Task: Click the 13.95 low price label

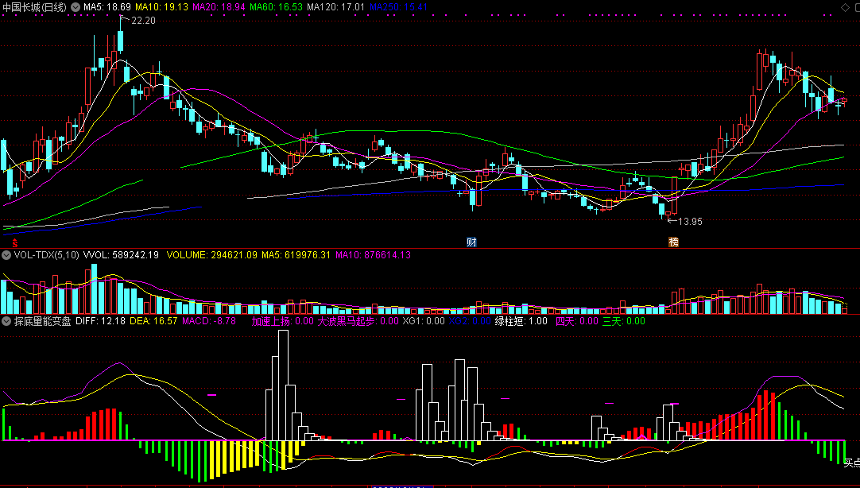Action: pyautogui.click(x=690, y=222)
